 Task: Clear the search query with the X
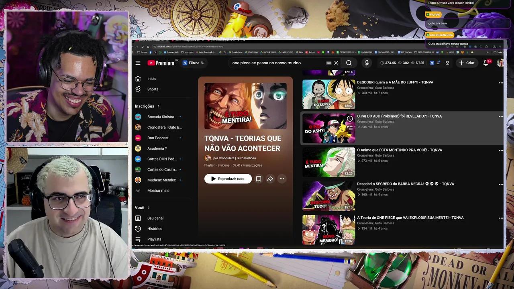[x=336, y=63]
